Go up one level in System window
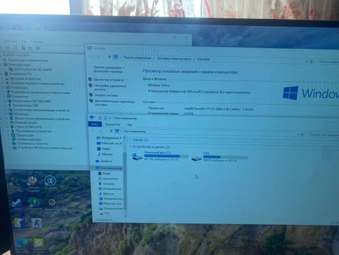The image size is (339, 255). pos(109,57)
